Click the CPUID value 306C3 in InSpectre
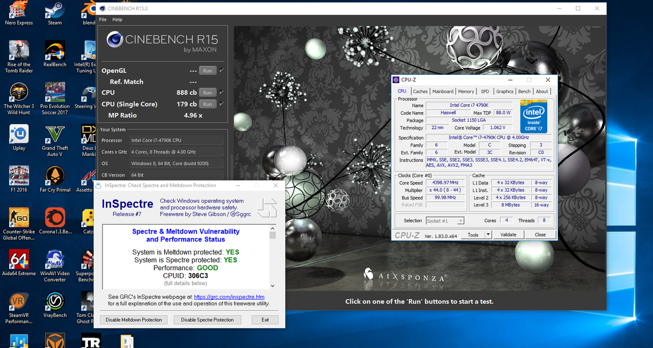The image size is (653, 348). point(198,276)
